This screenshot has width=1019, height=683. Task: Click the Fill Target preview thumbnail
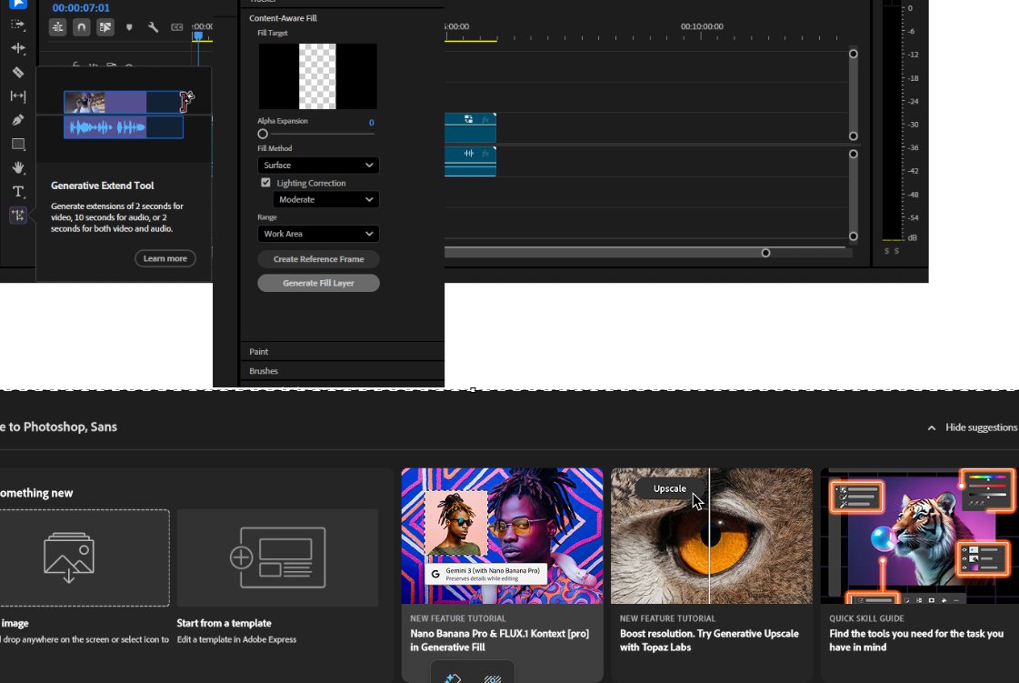click(317, 76)
